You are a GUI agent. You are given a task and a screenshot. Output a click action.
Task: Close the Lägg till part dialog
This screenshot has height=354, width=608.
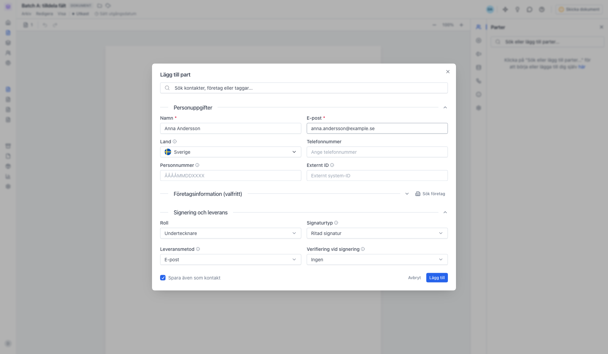click(x=448, y=72)
